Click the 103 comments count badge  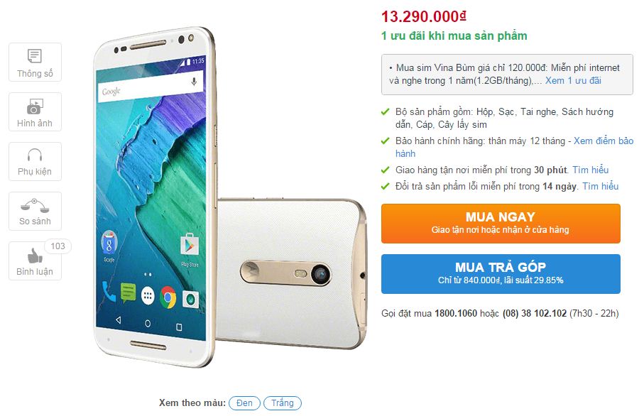pyautogui.click(x=58, y=246)
